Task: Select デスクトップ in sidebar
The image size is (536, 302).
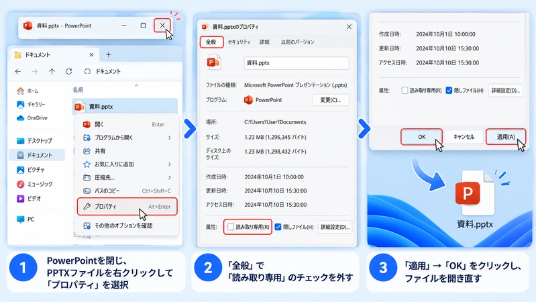Action: click(34, 140)
